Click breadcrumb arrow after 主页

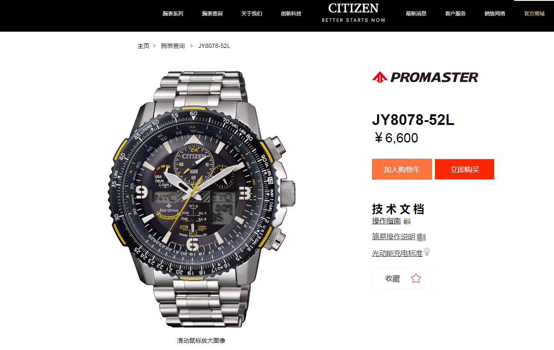coord(155,46)
